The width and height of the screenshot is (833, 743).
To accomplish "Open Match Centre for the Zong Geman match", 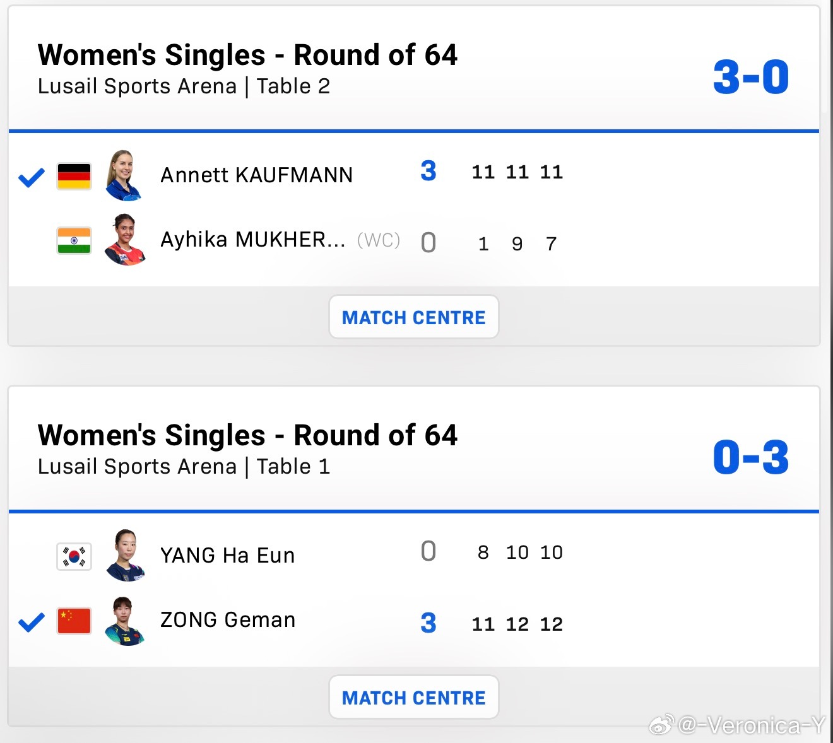I will click(413, 698).
